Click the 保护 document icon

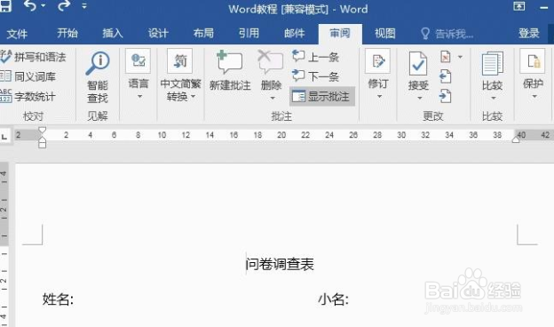click(x=533, y=60)
